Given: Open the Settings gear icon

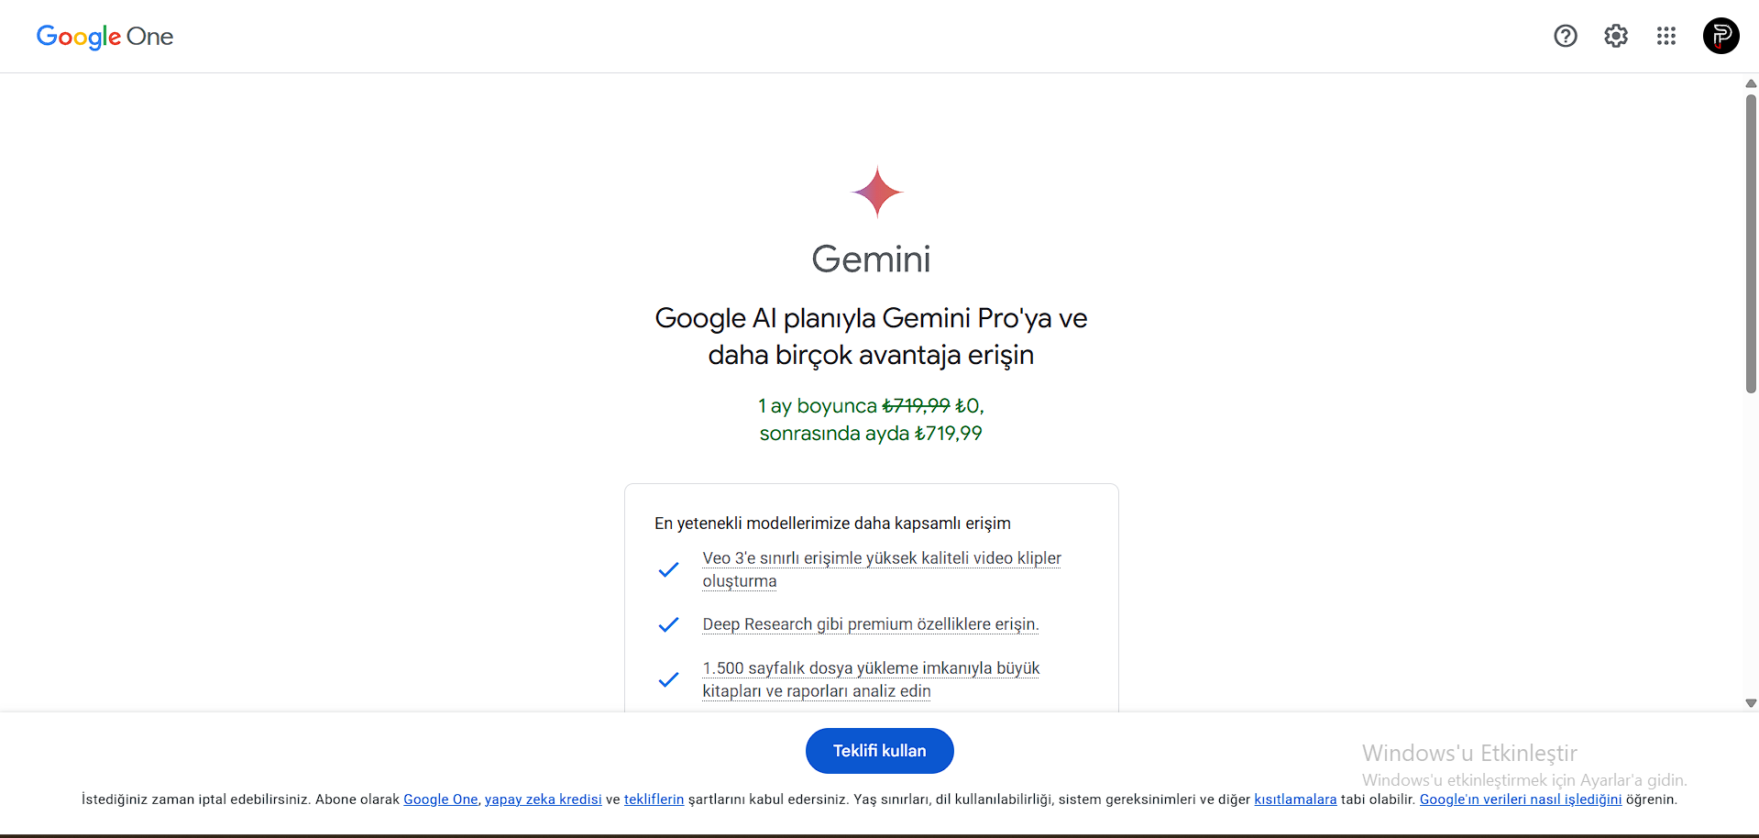Looking at the screenshot, I should click(x=1616, y=36).
